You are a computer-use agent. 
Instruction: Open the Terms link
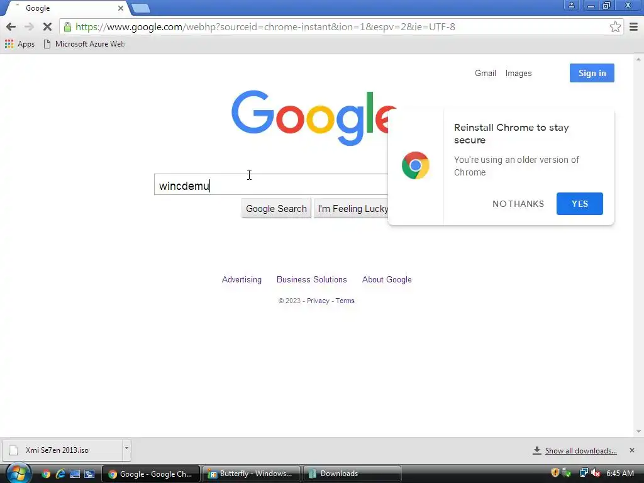345,301
